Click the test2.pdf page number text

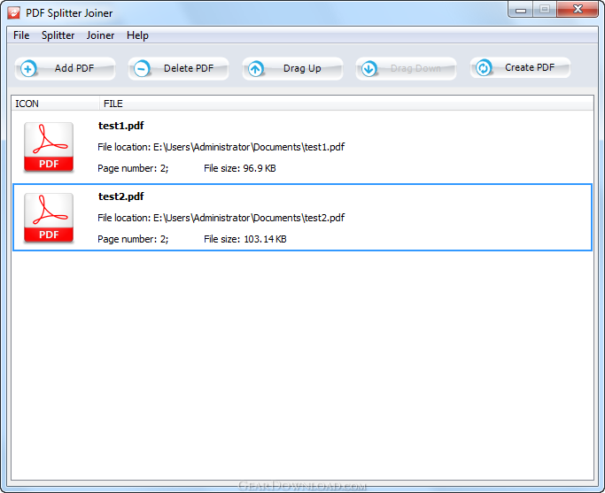click(133, 239)
